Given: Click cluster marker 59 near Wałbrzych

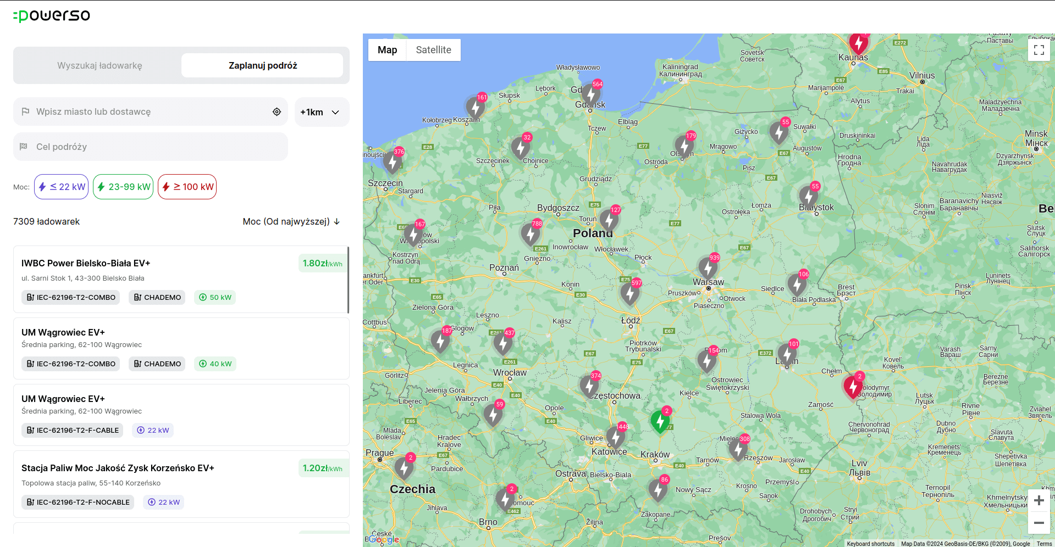Looking at the screenshot, I should tap(493, 414).
